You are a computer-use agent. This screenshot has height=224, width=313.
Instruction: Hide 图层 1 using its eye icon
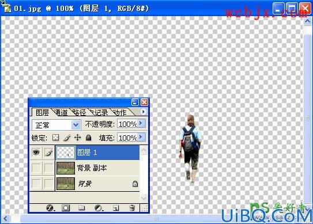pyautogui.click(x=36, y=153)
